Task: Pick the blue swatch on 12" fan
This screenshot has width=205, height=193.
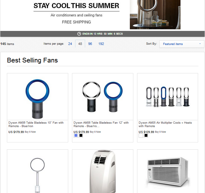Action: (76, 136)
